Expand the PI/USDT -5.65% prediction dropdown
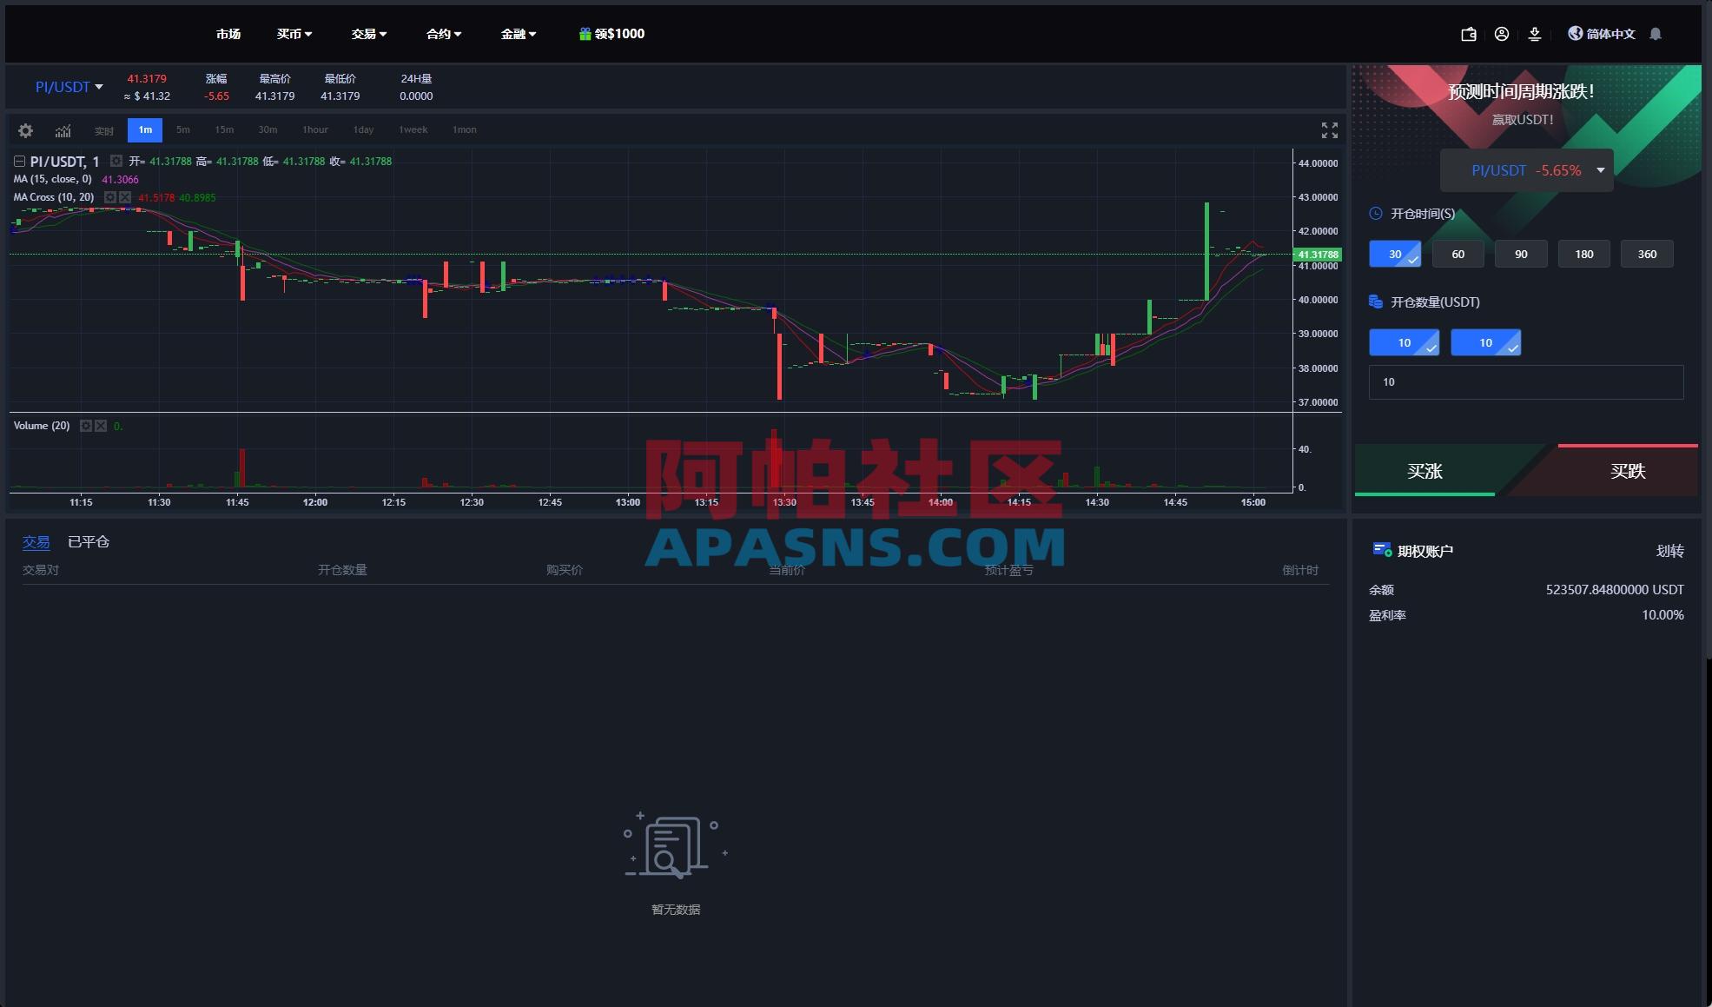Screen dimensions: 1712x1007 pos(1601,170)
